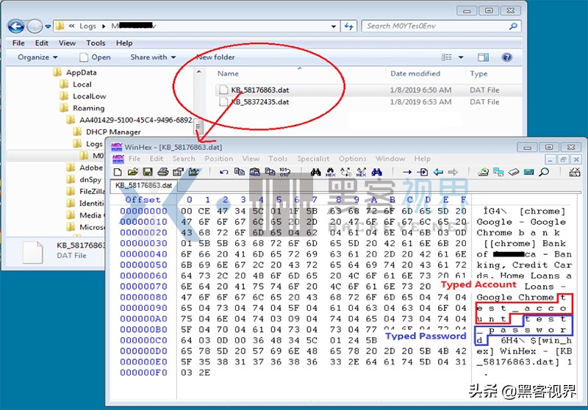Click navigation pane vertical scrollbar thumb
The width and height of the screenshot is (588, 410).
(x=198, y=126)
